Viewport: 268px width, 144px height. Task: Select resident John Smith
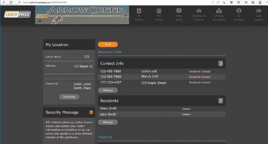[x=108, y=114]
